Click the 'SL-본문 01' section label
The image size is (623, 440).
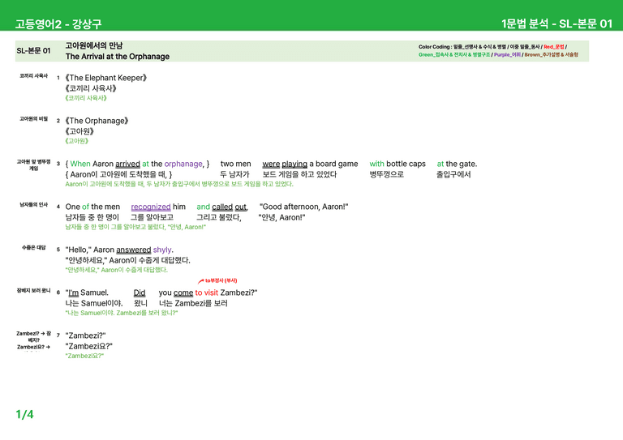[x=33, y=50]
